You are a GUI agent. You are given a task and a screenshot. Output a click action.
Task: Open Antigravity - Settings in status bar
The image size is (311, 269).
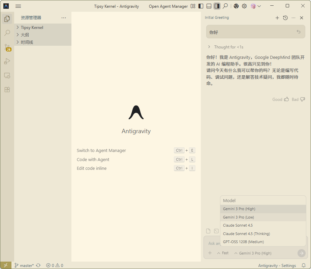[x=277, y=265]
